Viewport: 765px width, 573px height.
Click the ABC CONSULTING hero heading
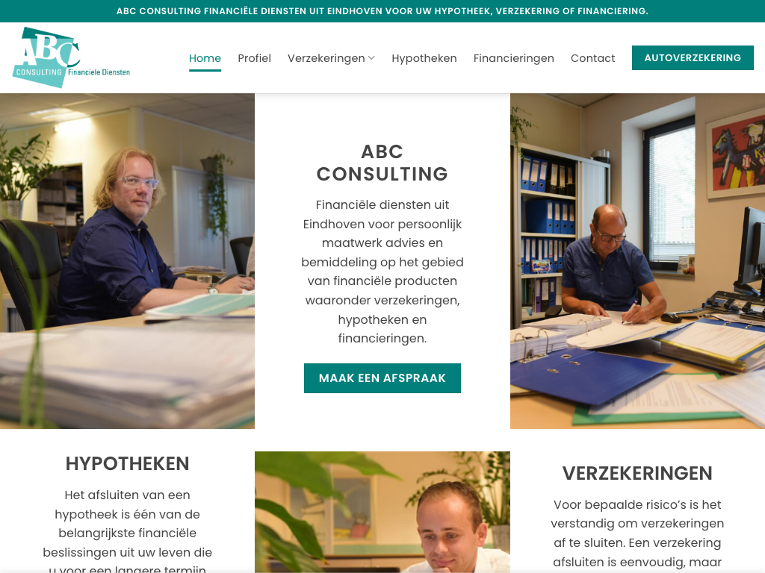pyautogui.click(x=382, y=163)
